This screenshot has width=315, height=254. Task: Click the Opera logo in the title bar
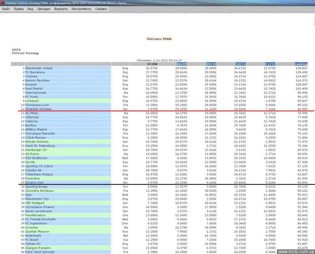pos(3,3)
